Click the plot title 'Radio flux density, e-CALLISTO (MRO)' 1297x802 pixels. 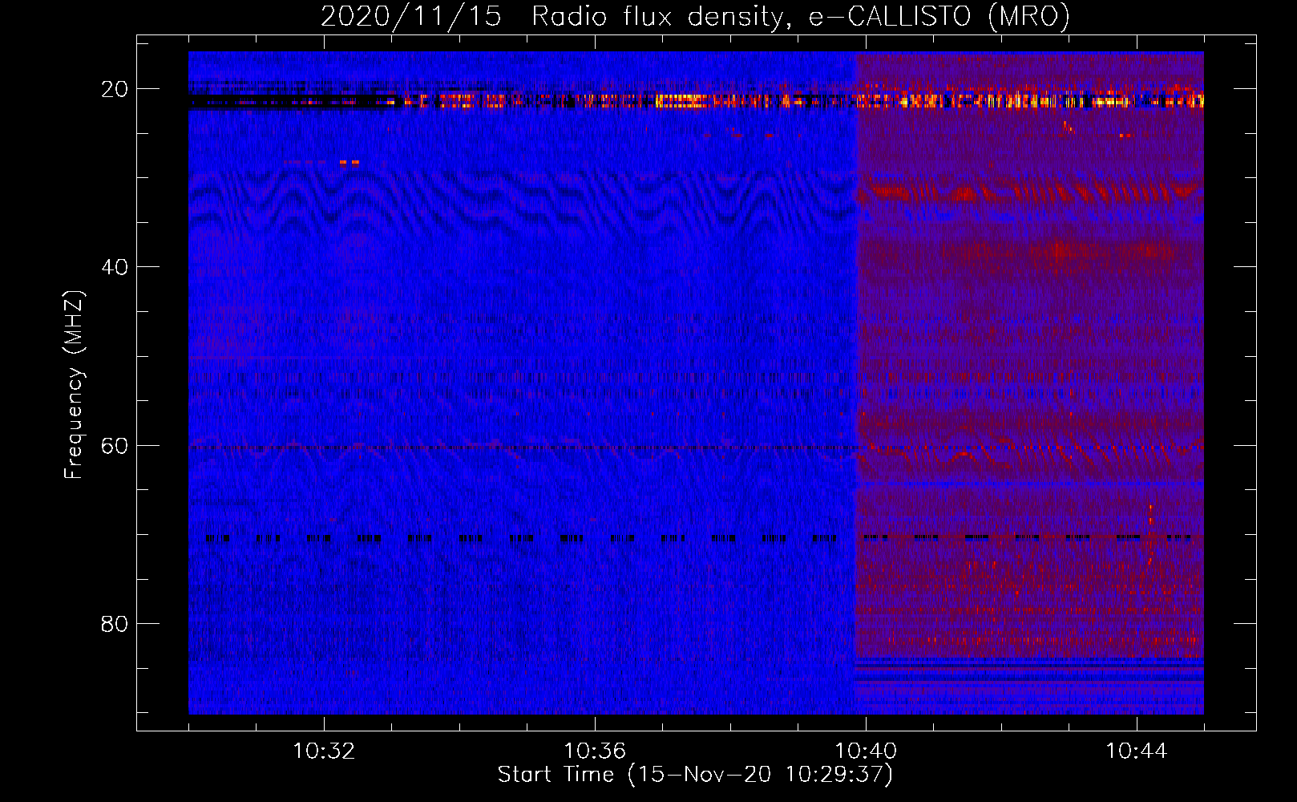801,17
